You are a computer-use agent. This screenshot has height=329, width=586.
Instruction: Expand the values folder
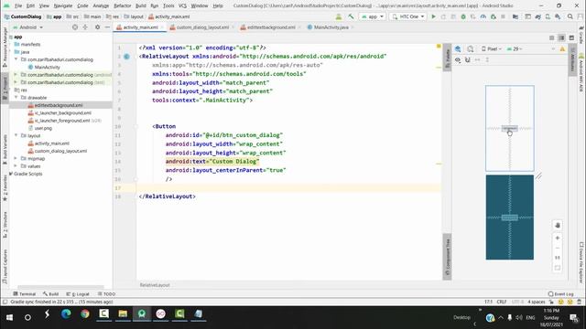click(x=16, y=166)
